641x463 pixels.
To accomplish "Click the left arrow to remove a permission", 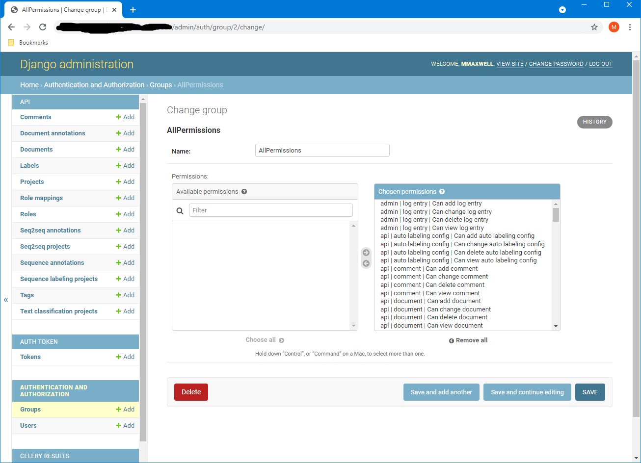I will pos(366,263).
